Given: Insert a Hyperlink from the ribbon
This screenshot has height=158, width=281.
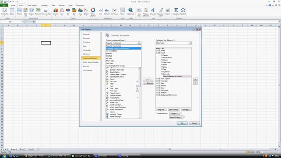Looking at the screenshot, I should pyautogui.click(x=131, y=12).
